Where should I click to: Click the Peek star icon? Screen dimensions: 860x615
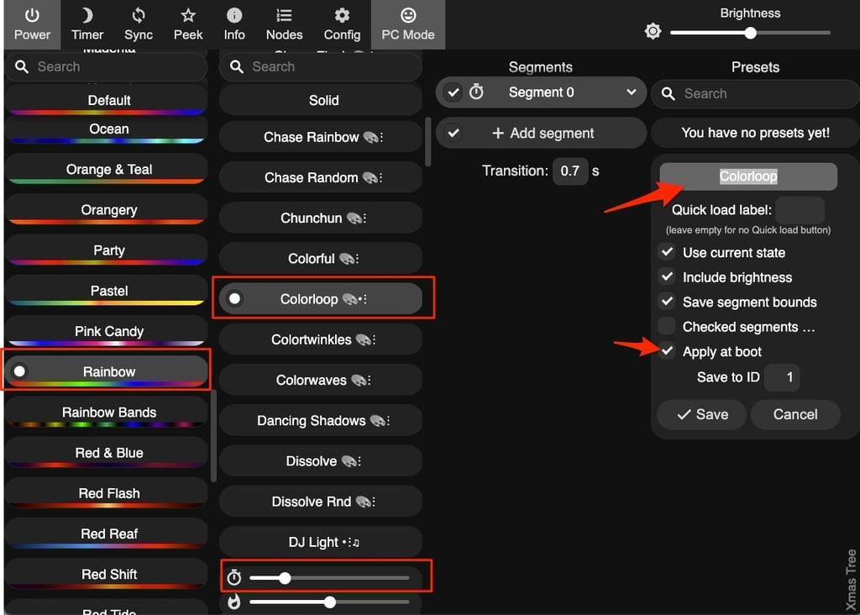coord(188,16)
